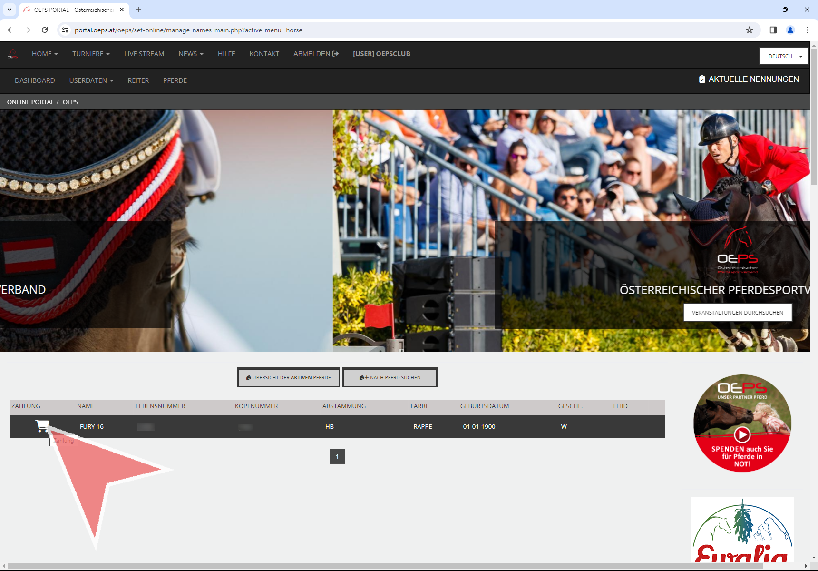
Task: Click the RAPPE color cell
Action: coord(423,426)
